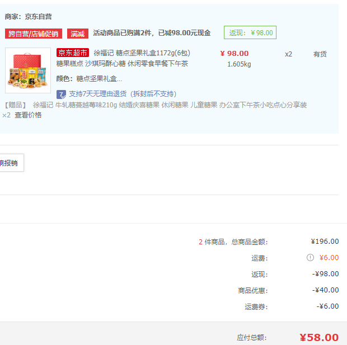347x345 pixels.
Task: Click 颜色：糖点坚果礼盒... attribute text
Action: point(89,78)
